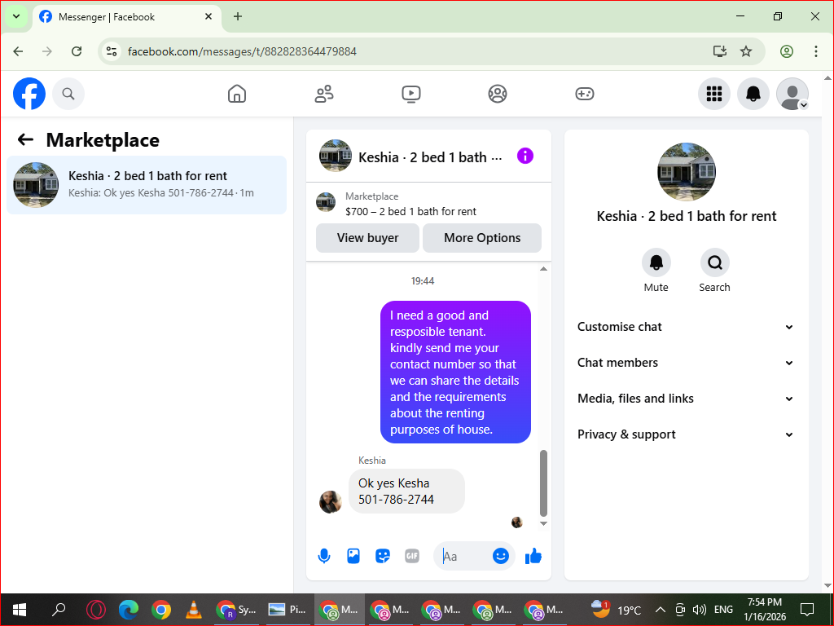
Task: Send a thumbs up like
Action: (533, 556)
